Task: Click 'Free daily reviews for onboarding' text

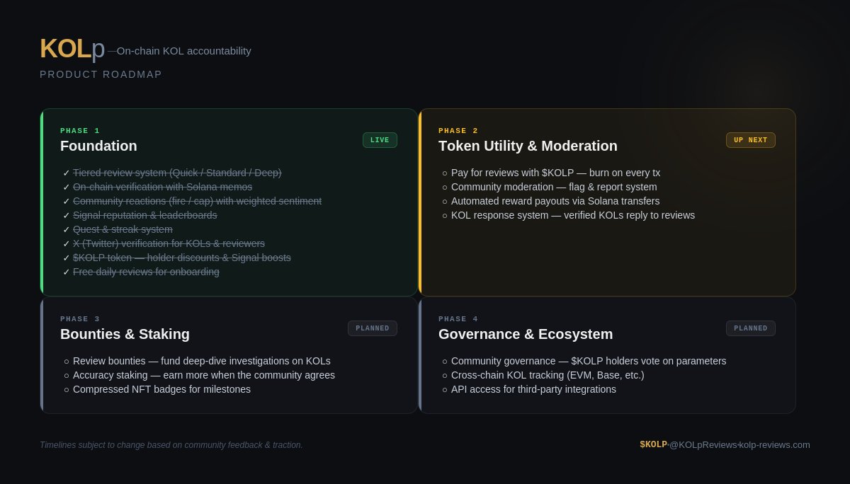Action: [x=146, y=272]
